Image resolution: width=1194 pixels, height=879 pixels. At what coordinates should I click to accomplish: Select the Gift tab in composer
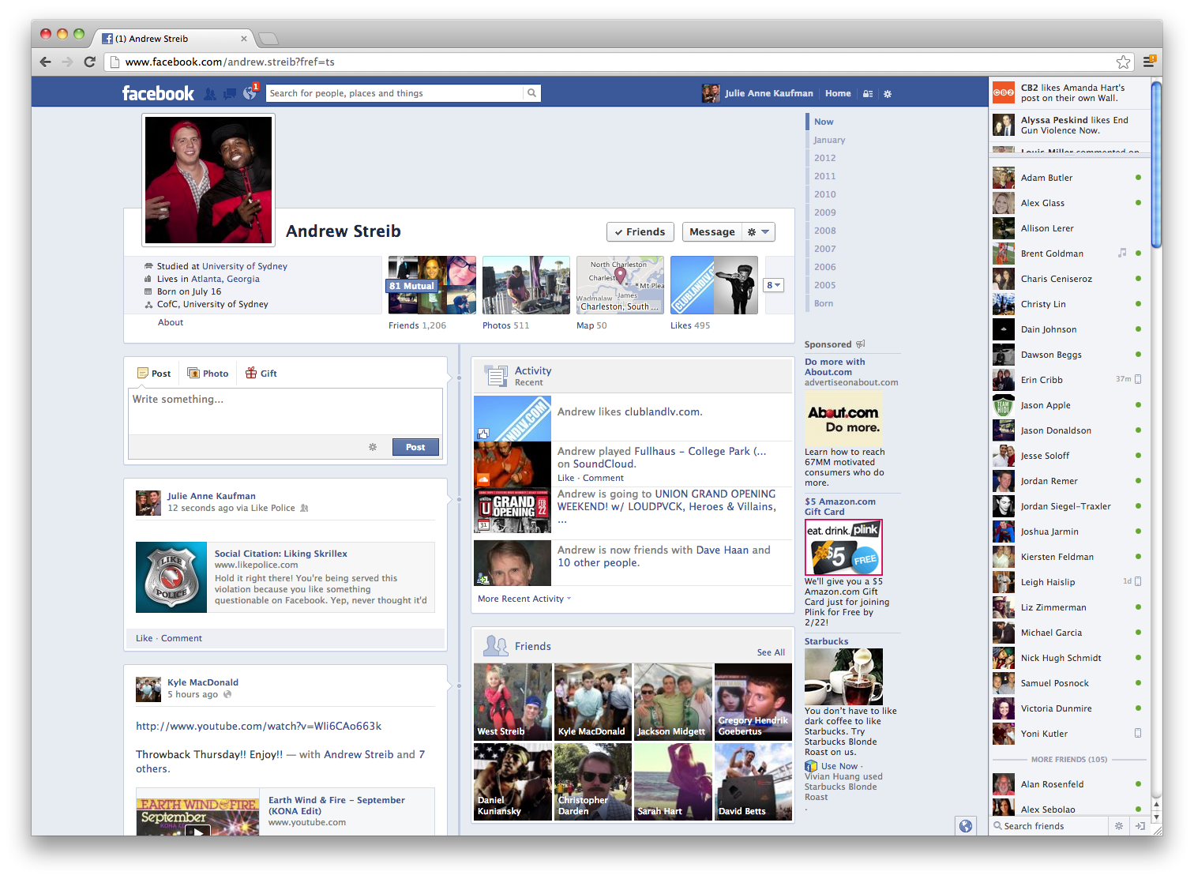pyautogui.click(x=261, y=374)
